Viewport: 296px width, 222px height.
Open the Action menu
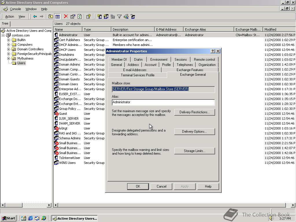(10, 16)
